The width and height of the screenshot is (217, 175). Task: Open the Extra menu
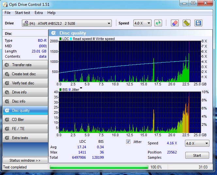pyautogui.click(x=39, y=13)
